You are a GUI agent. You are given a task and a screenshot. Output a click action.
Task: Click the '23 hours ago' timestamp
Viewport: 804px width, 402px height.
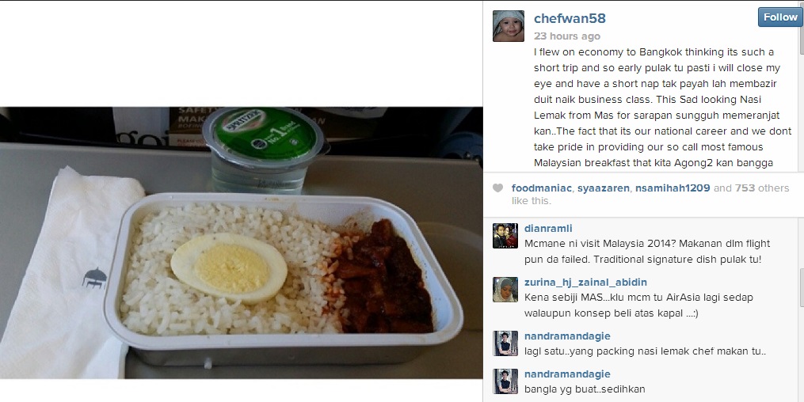click(x=566, y=36)
